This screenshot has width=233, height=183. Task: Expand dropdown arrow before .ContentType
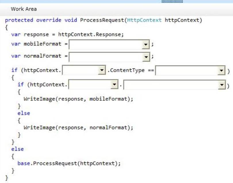102,71
